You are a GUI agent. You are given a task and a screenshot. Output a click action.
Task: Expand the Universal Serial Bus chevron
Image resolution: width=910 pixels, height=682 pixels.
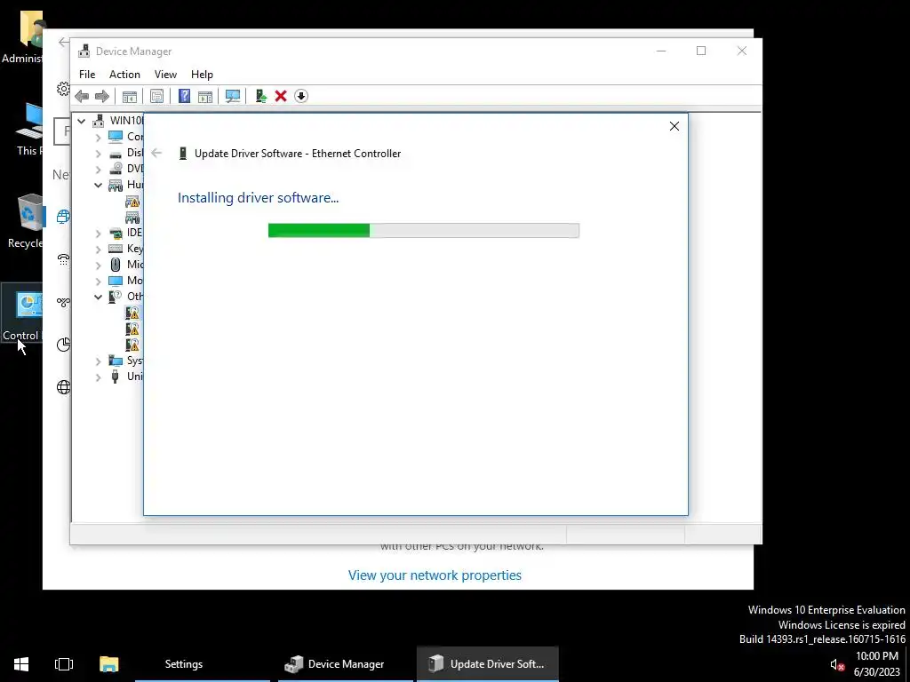pos(98,377)
